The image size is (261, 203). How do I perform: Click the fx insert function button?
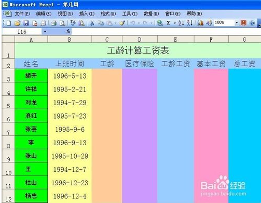(x=68, y=31)
